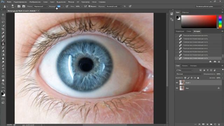
Task: Enable airbrush build-up effect
Action: 85,6
